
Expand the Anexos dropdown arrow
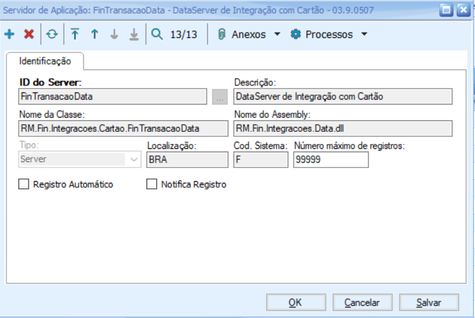(x=277, y=34)
